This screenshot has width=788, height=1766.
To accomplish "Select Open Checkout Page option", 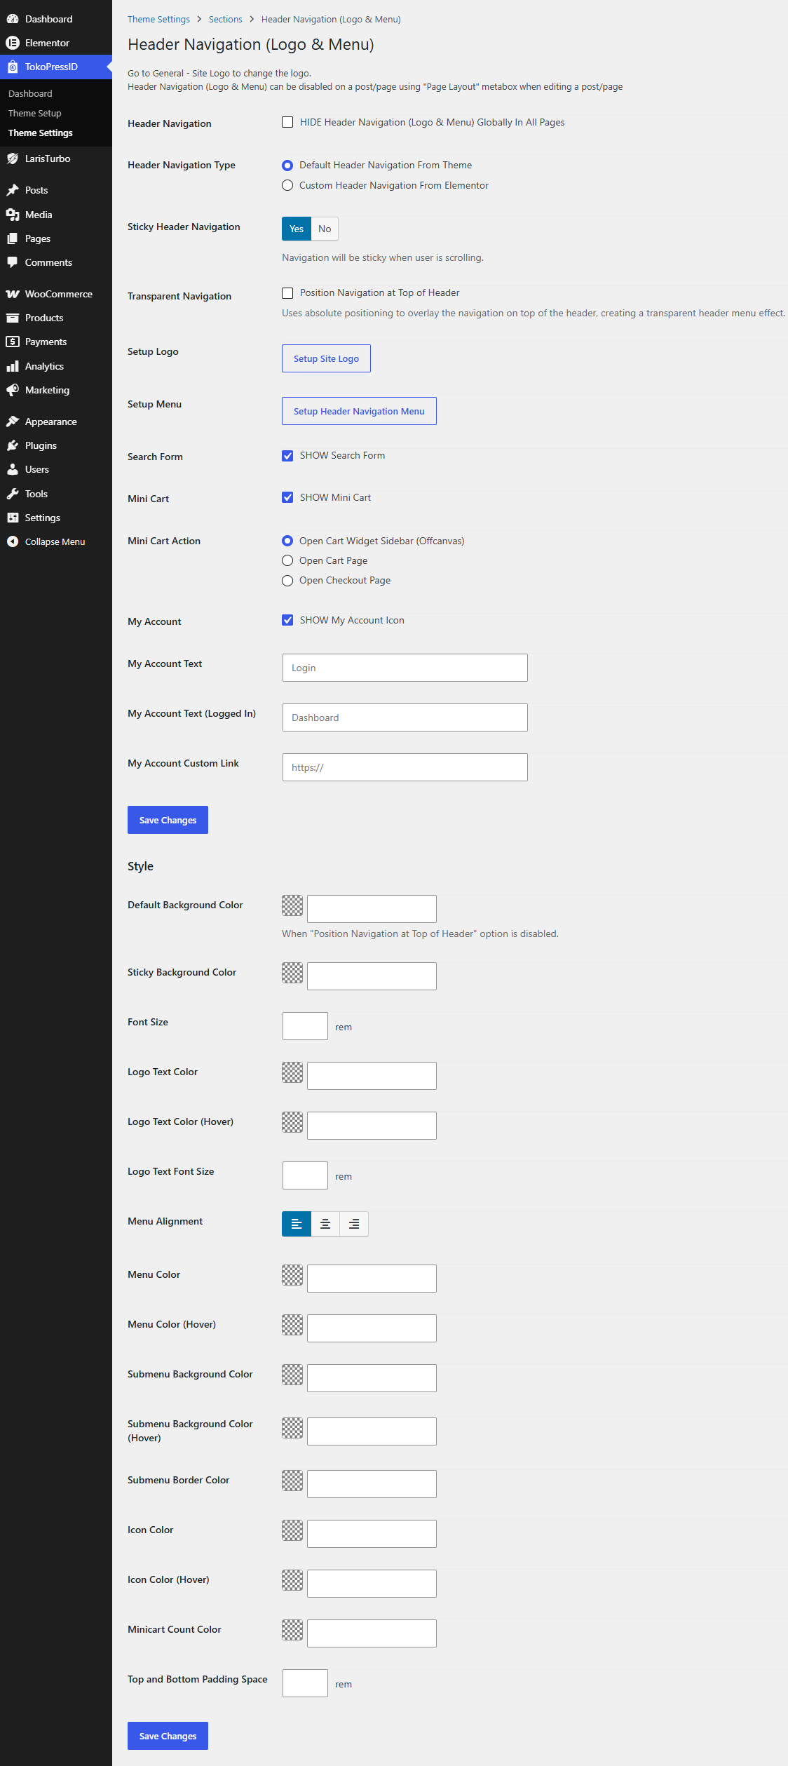I will click(x=287, y=581).
